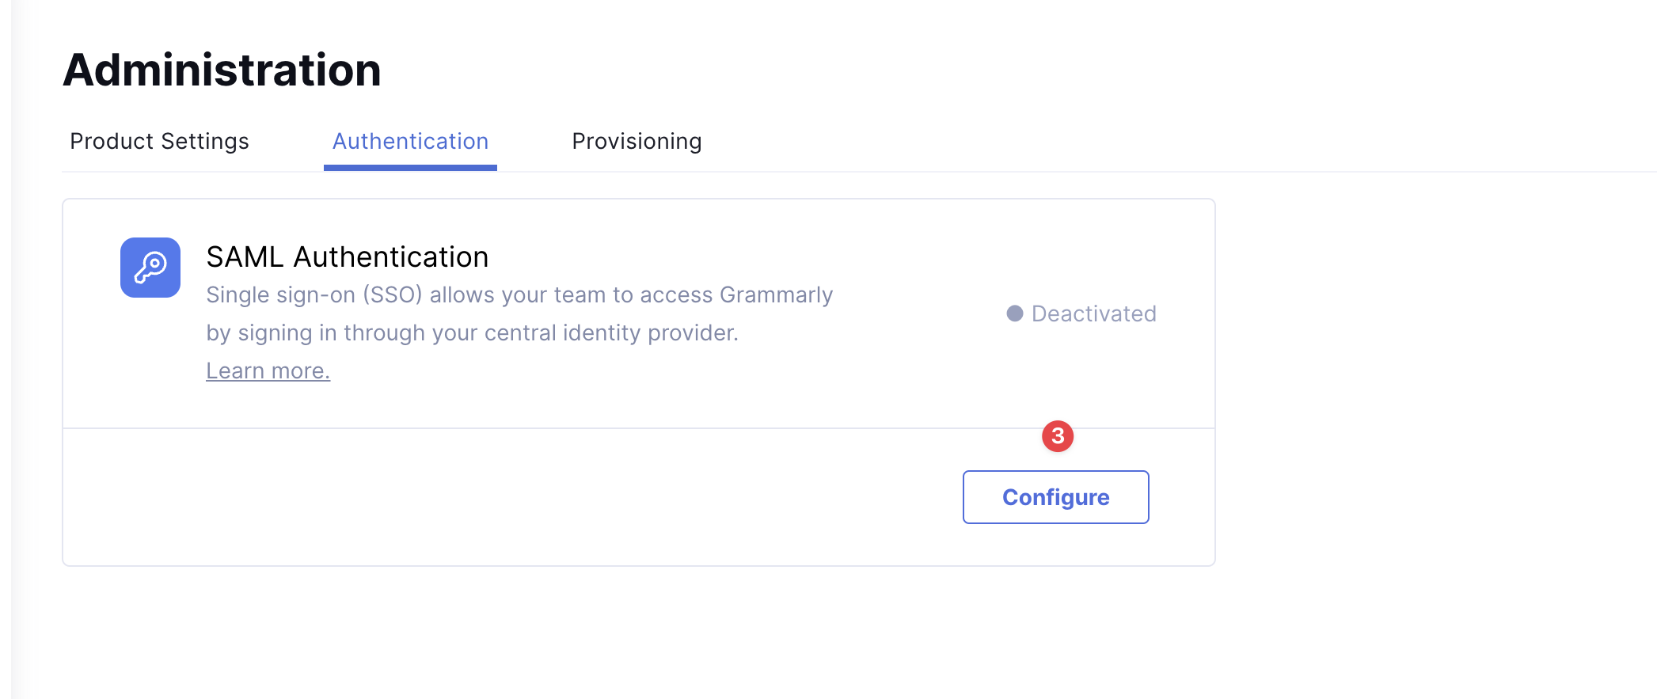Click the SAML key icon
This screenshot has height=699, width=1657.
point(150,268)
